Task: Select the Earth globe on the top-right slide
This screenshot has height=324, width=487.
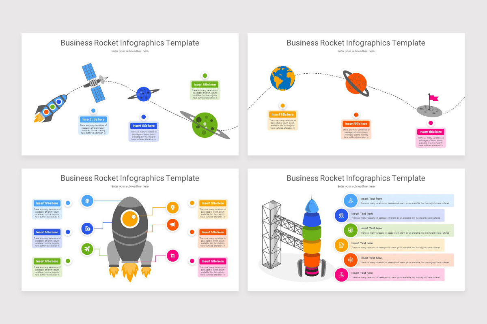Action: click(x=282, y=79)
